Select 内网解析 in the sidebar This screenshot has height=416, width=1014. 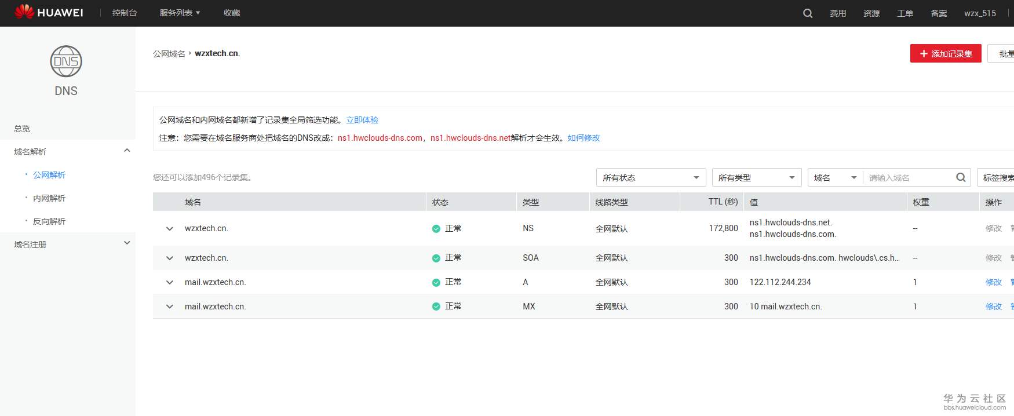(49, 198)
